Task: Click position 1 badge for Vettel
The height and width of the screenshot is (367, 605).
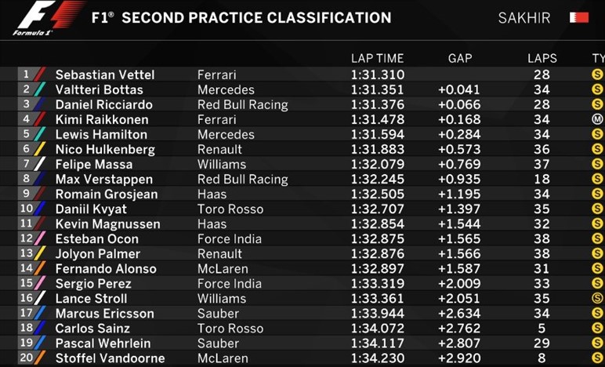Action: (x=26, y=74)
